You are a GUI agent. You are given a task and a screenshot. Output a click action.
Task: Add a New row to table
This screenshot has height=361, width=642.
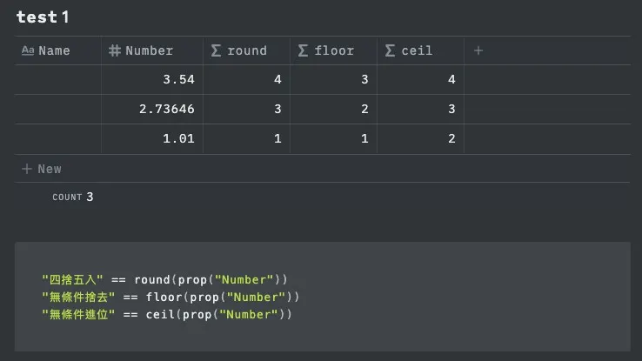(50, 169)
